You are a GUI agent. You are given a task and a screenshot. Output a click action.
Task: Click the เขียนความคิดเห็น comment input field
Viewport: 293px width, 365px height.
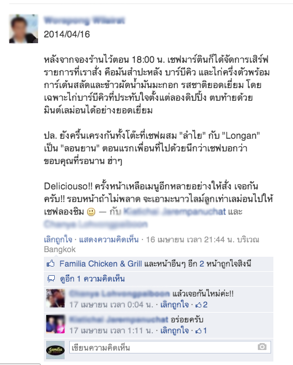click(x=170, y=347)
